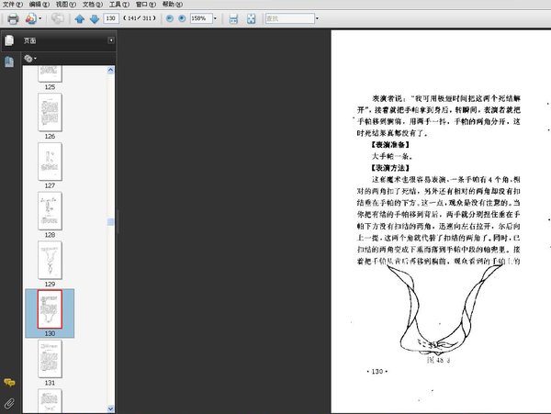
Task: Click the Comments panel speech bubble icon
Action: [x=9, y=382]
